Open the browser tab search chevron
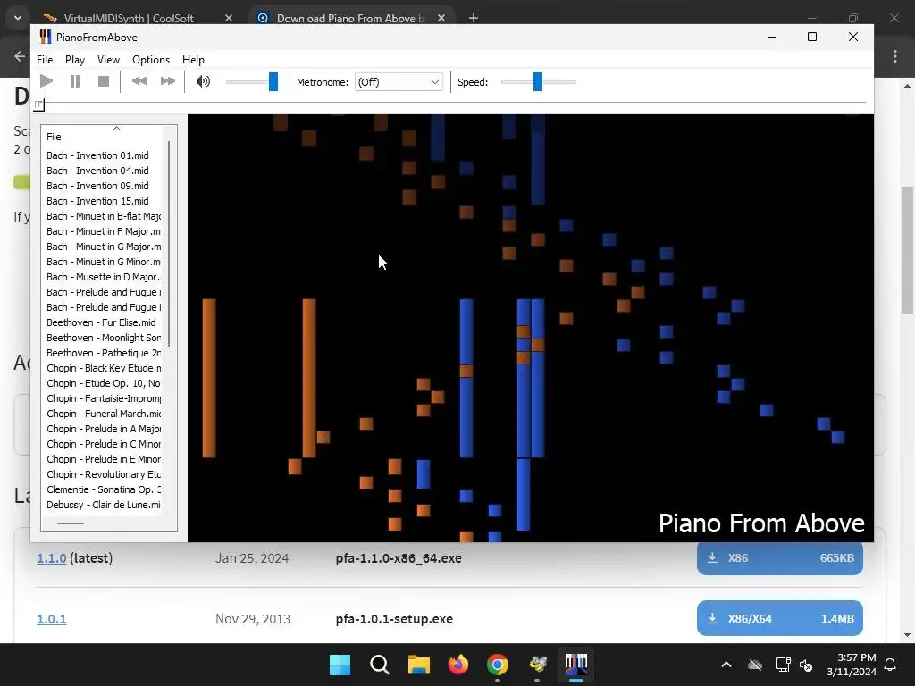915x686 pixels. (x=18, y=18)
